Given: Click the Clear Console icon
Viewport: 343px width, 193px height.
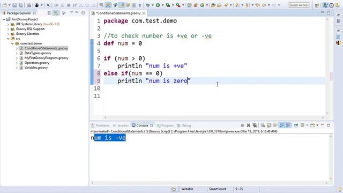Looking at the screenshot, I should click(x=263, y=125).
